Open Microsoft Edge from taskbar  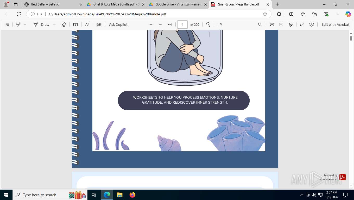107,195
